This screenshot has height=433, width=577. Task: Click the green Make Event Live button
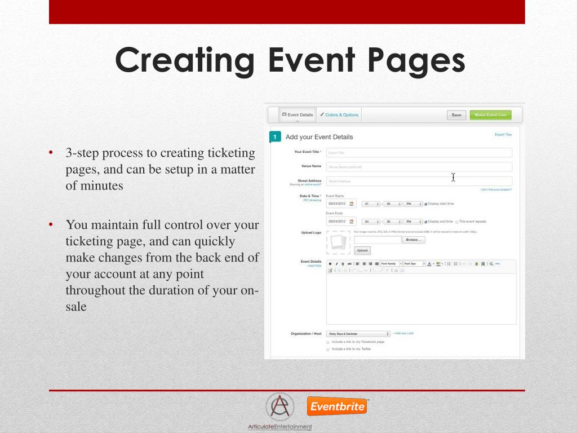point(491,115)
